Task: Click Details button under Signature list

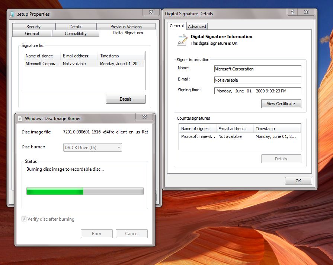Action: pos(126,99)
